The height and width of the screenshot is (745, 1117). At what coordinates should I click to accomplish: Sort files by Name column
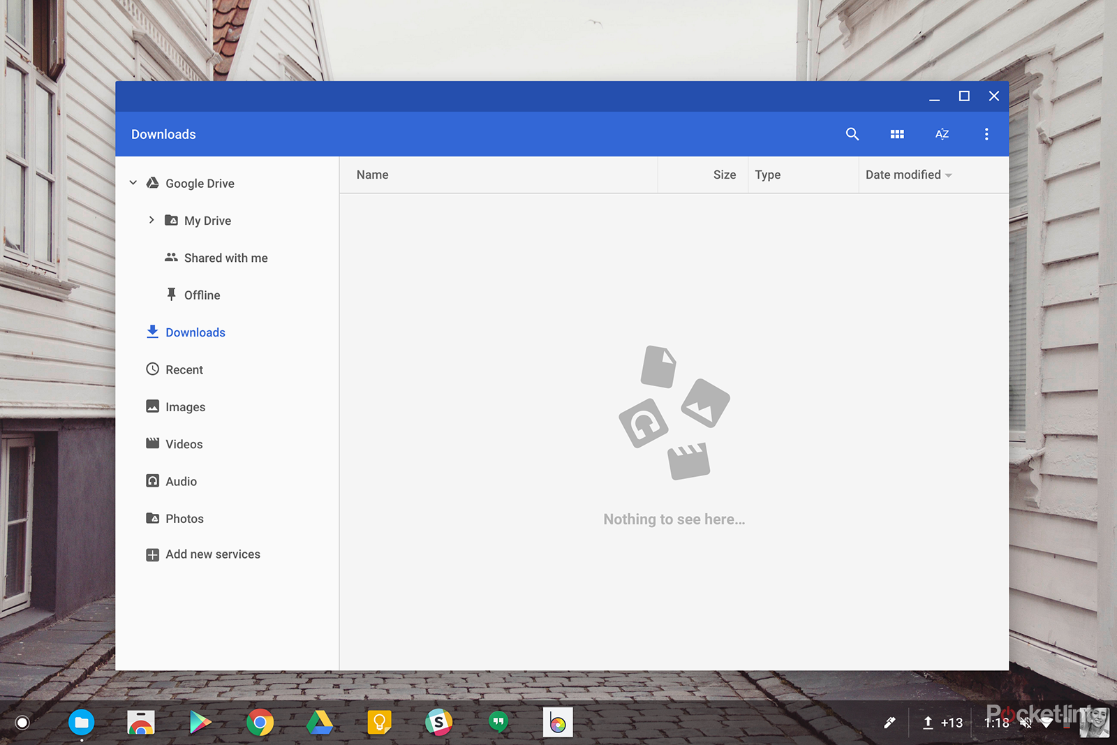tap(372, 175)
